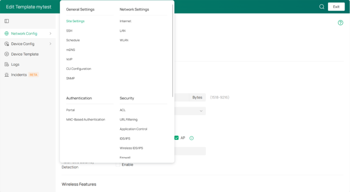Open MAC-Based Authentication entry
This screenshot has width=350, height=192.
85,120
